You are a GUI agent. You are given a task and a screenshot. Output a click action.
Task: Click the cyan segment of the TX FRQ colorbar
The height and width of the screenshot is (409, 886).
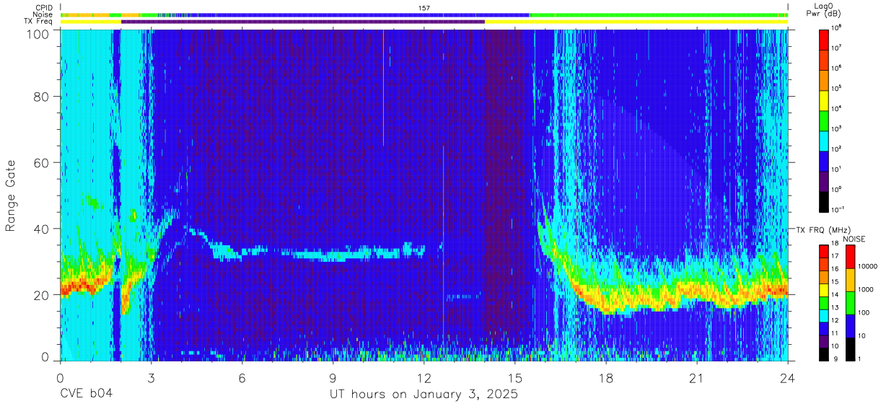[x=824, y=315]
